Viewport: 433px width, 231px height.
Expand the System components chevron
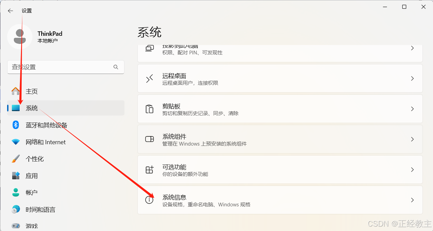[x=412, y=139]
